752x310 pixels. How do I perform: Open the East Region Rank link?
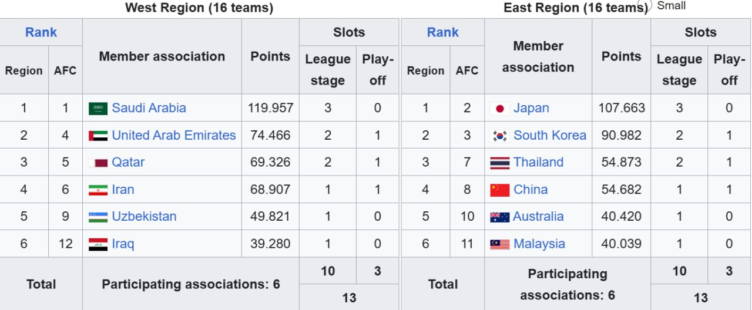[x=442, y=32]
